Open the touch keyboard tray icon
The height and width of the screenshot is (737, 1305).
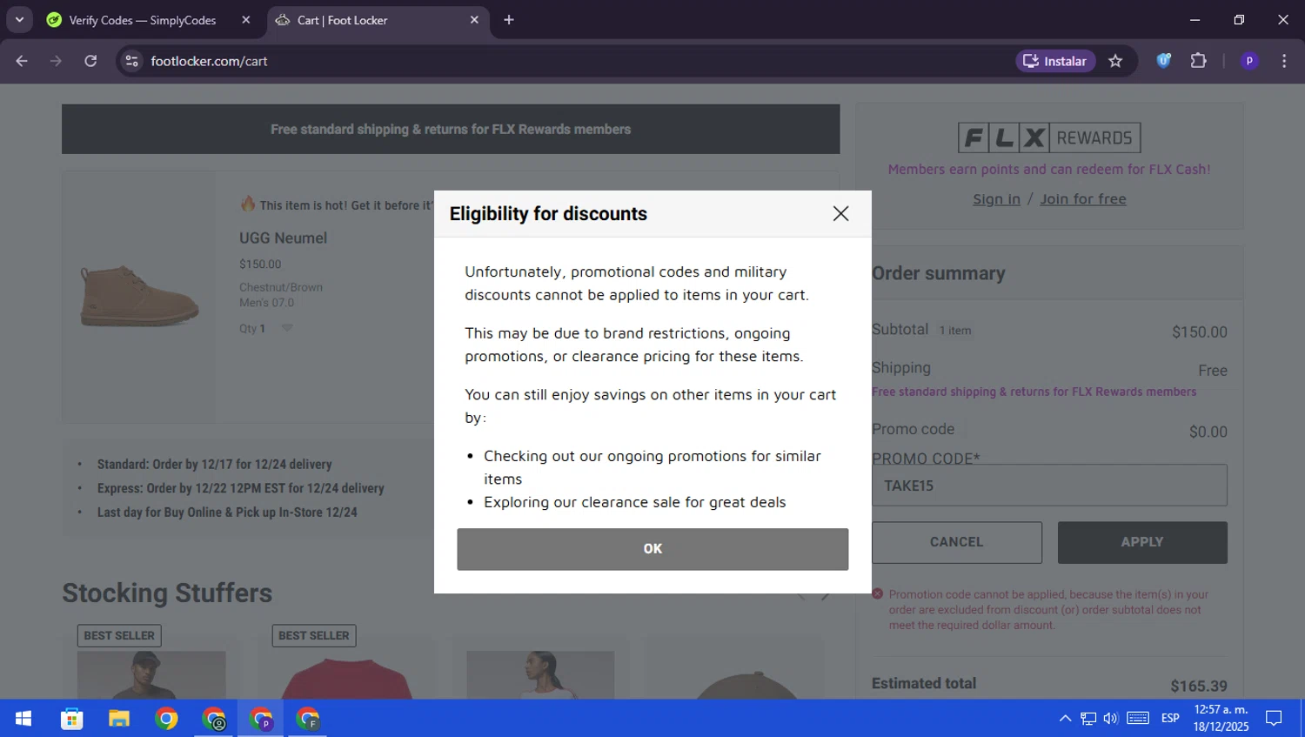(1138, 719)
